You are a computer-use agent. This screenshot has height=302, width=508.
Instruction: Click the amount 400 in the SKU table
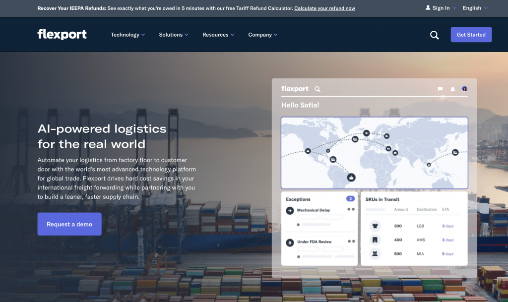pos(398,240)
